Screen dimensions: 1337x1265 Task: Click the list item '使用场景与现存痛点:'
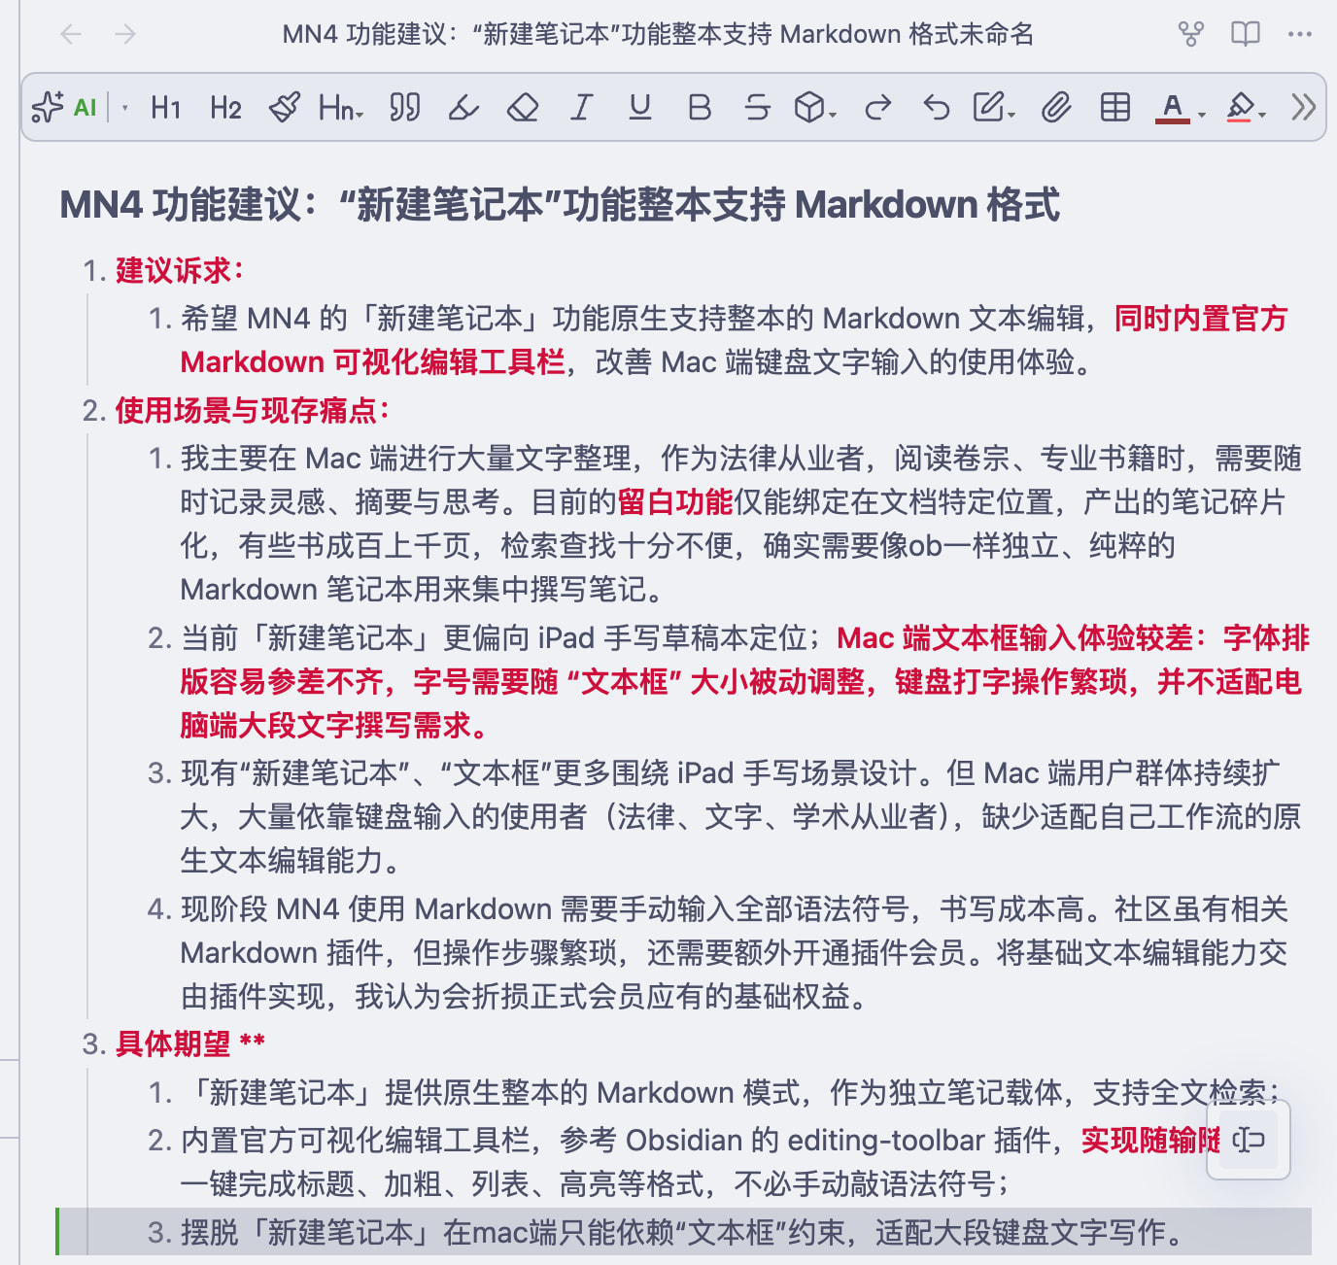(252, 411)
